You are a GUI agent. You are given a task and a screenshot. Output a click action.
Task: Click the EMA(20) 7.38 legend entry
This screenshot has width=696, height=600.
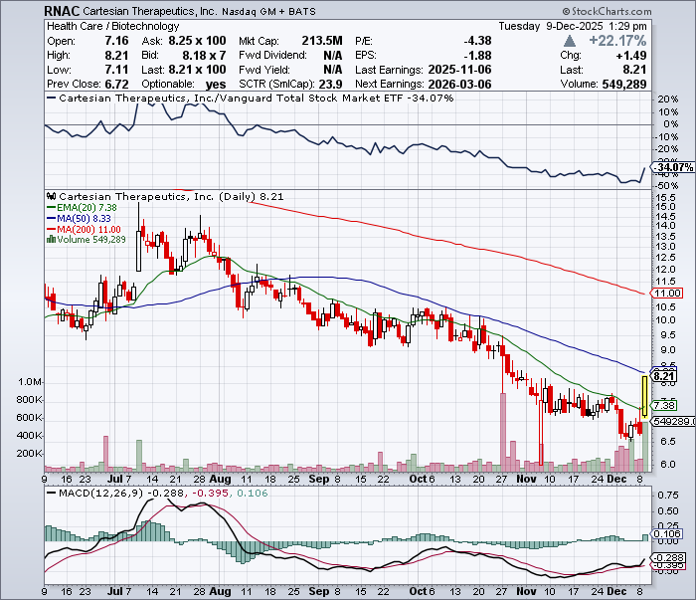click(83, 207)
